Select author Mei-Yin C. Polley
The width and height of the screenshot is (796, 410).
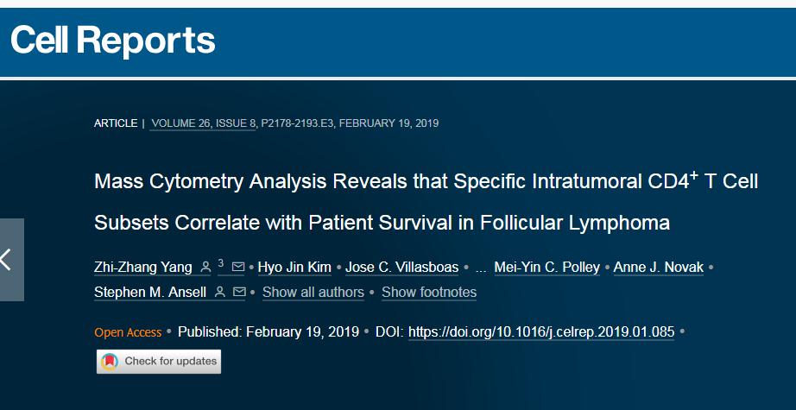click(547, 268)
